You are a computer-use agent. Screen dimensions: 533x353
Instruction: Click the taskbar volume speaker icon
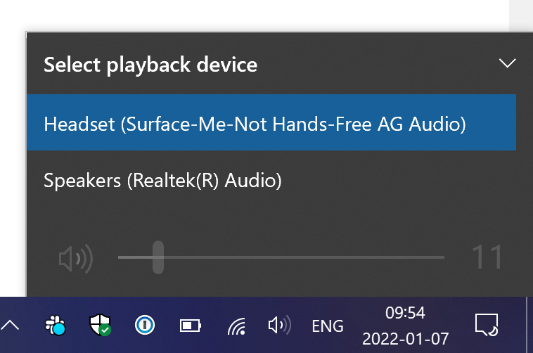pos(279,326)
